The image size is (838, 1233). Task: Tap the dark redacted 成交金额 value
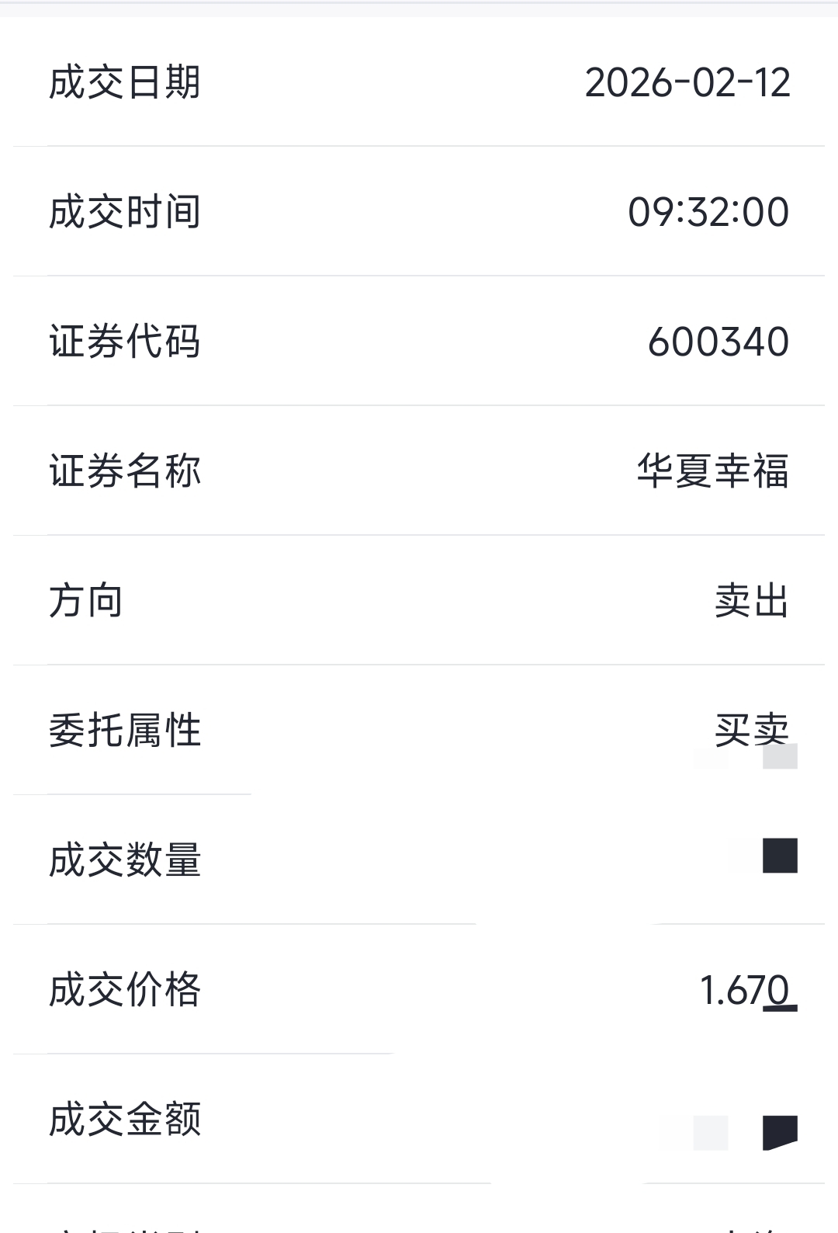tap(781, 1133)
